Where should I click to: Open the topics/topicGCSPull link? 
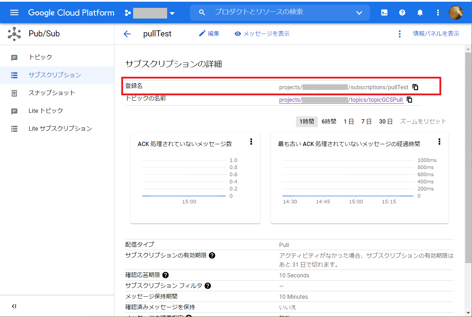point(341,100)
